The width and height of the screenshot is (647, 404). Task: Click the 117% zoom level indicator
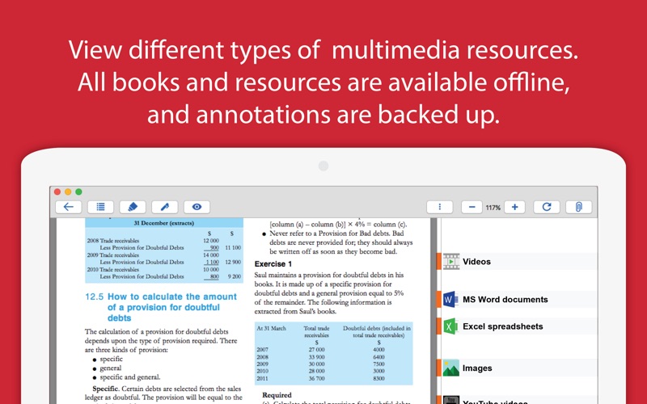[493, 208]
